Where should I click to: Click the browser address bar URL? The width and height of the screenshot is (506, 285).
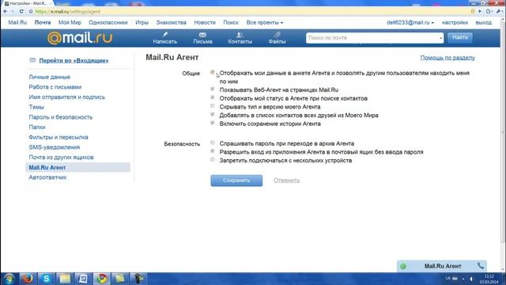point(68,11)
